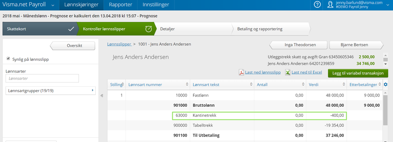Click the stopwatch icon on Kontroller lønnsslipper

tap(148, 29)
